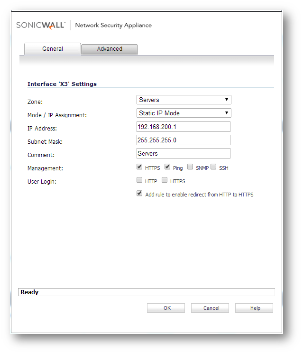Click the Network Security Appliance title text
Screen dimensions: 303x354
click(x=113, y=25)
